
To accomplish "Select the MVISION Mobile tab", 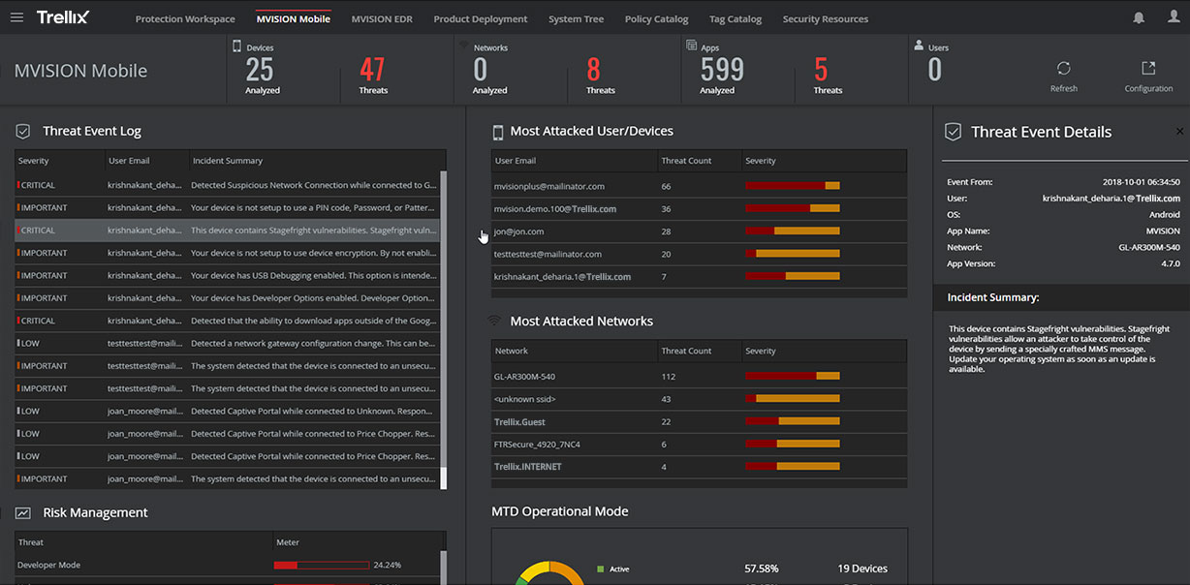I will (293, 19).
